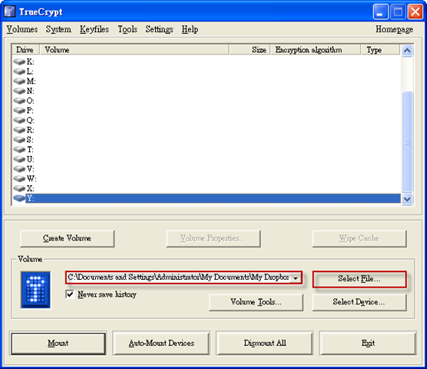The image size is (427, 369).
Task: Click the Wipe Cache button
Action: click(359, 238)
